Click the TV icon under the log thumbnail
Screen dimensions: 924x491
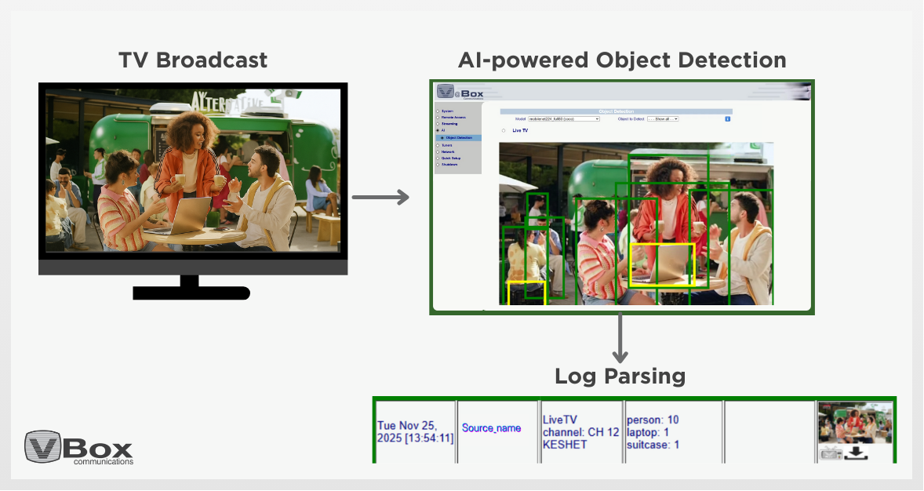(831, 453)
